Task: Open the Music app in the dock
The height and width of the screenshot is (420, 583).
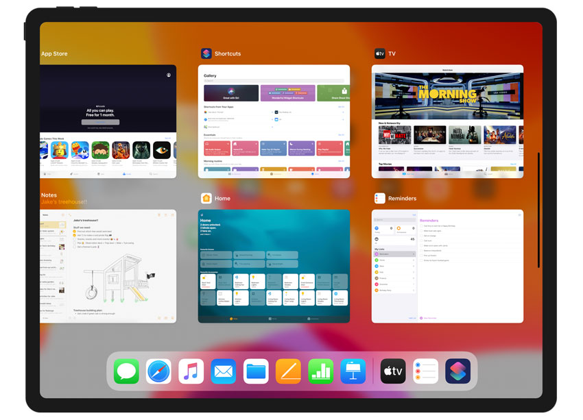Action: (x=191, y=371)
